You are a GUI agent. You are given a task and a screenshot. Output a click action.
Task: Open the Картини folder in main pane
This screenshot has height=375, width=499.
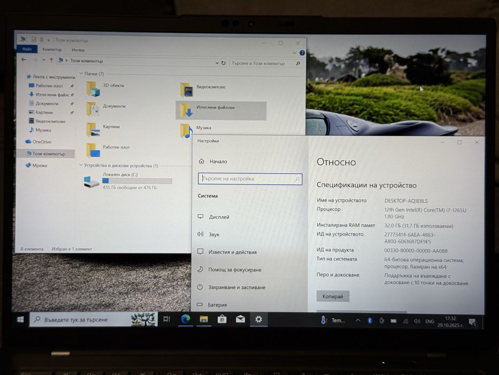tap(103, 129)
